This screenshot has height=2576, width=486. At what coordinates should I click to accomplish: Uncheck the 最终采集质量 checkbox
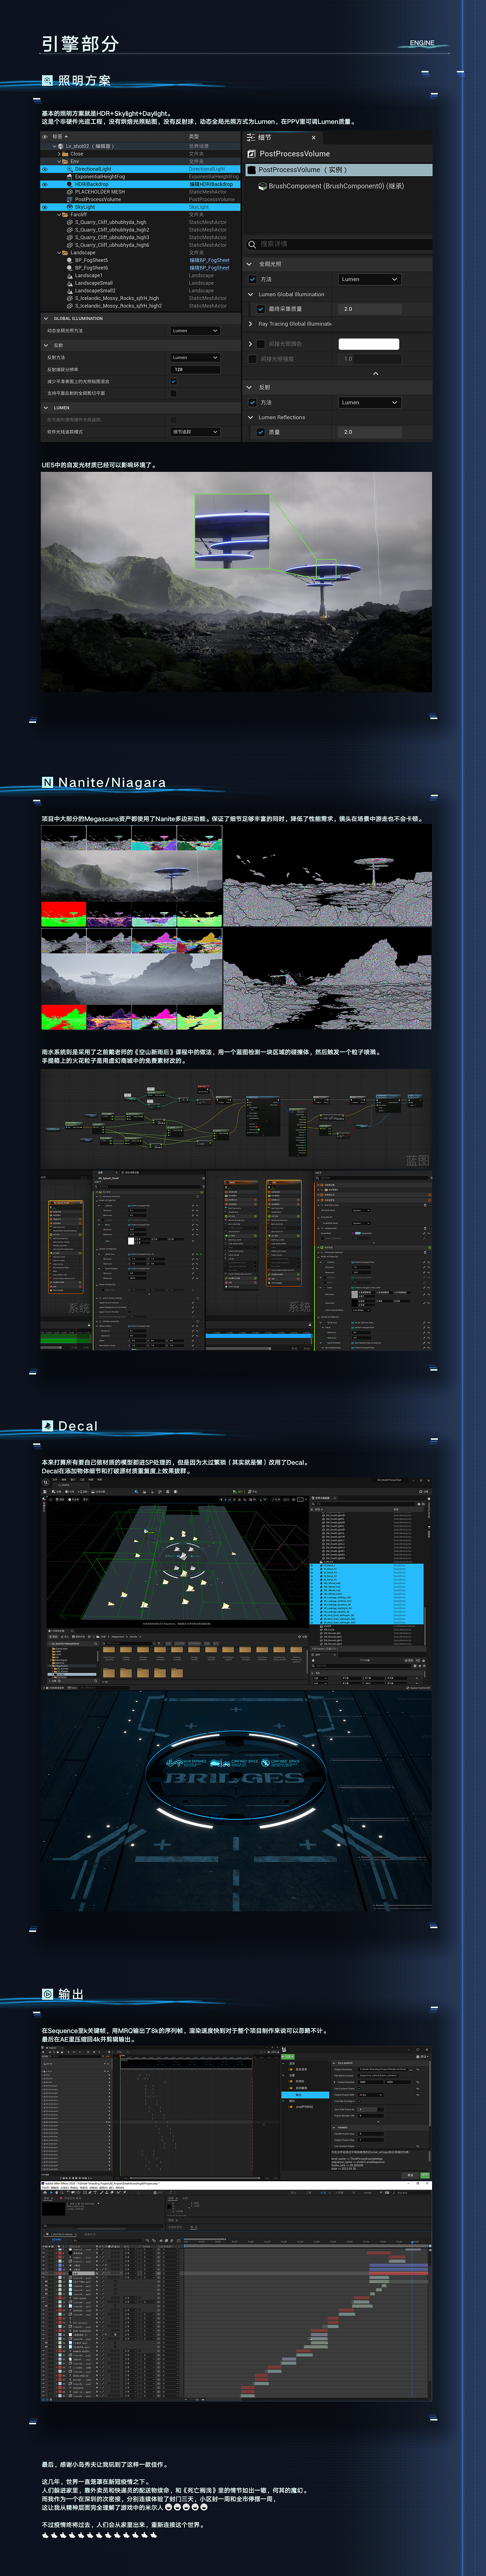coord(261,309)
